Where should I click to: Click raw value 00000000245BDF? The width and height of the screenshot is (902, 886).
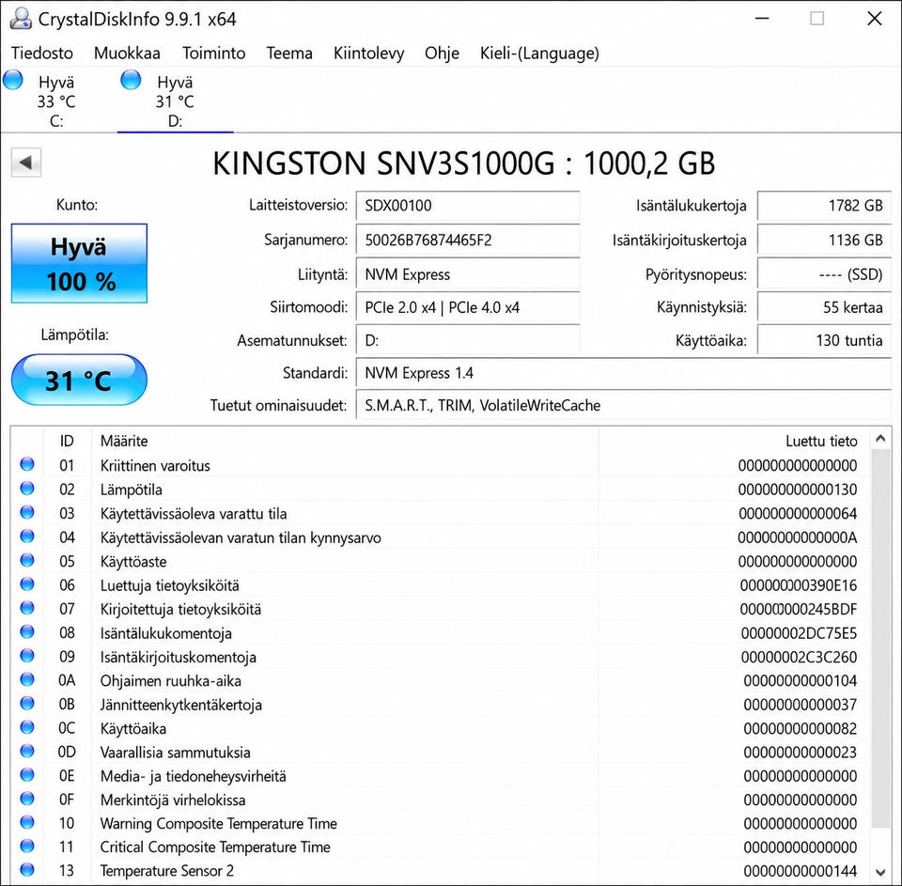tap(799, 609)
